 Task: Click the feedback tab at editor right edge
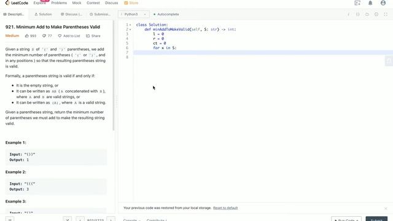click(389, 61)
